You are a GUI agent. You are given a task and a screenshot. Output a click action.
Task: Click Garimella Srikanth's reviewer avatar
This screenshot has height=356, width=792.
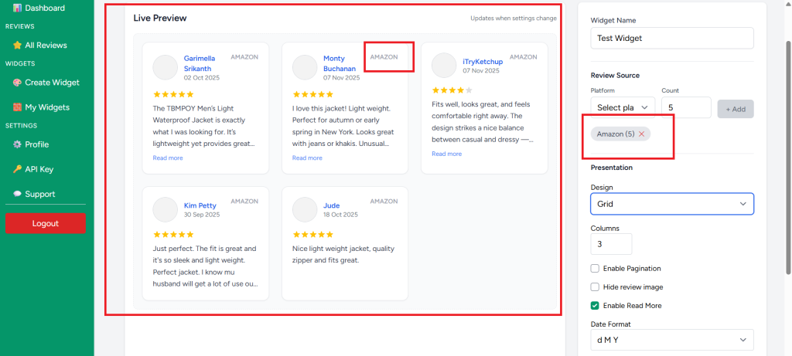[166, 67]
